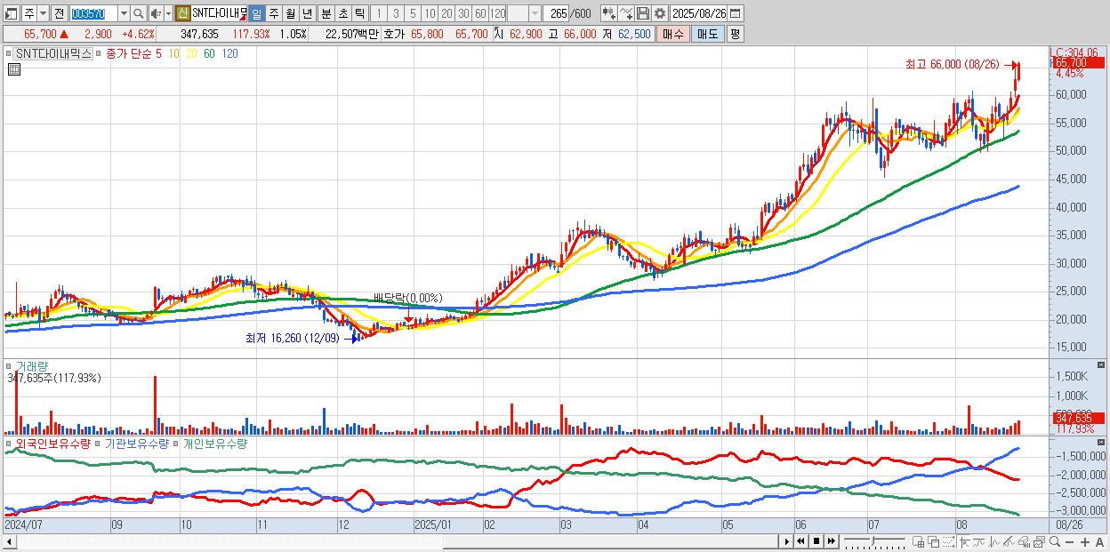Click the rewind button in replay controls
The width and height of the screenshot is (1110, 552).
[800, 541]
